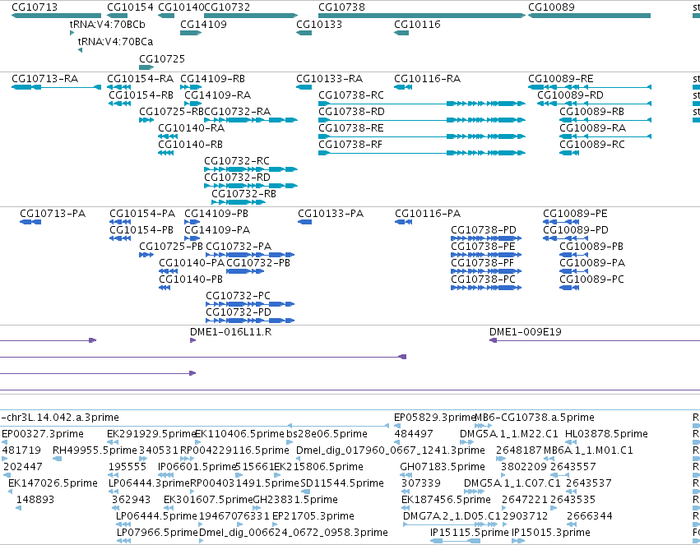Select protein CG10140-PB
The image size is (700, 545).
pyautogui.click(x=191, y=279)
